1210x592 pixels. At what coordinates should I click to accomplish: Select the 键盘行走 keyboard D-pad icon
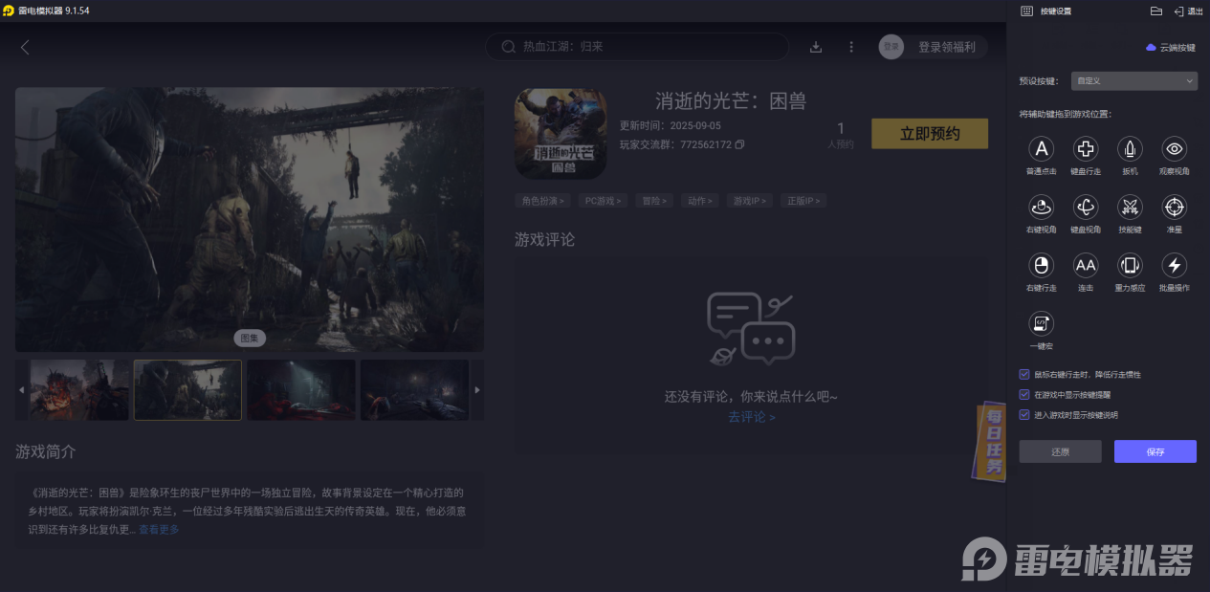(1086, 148)
